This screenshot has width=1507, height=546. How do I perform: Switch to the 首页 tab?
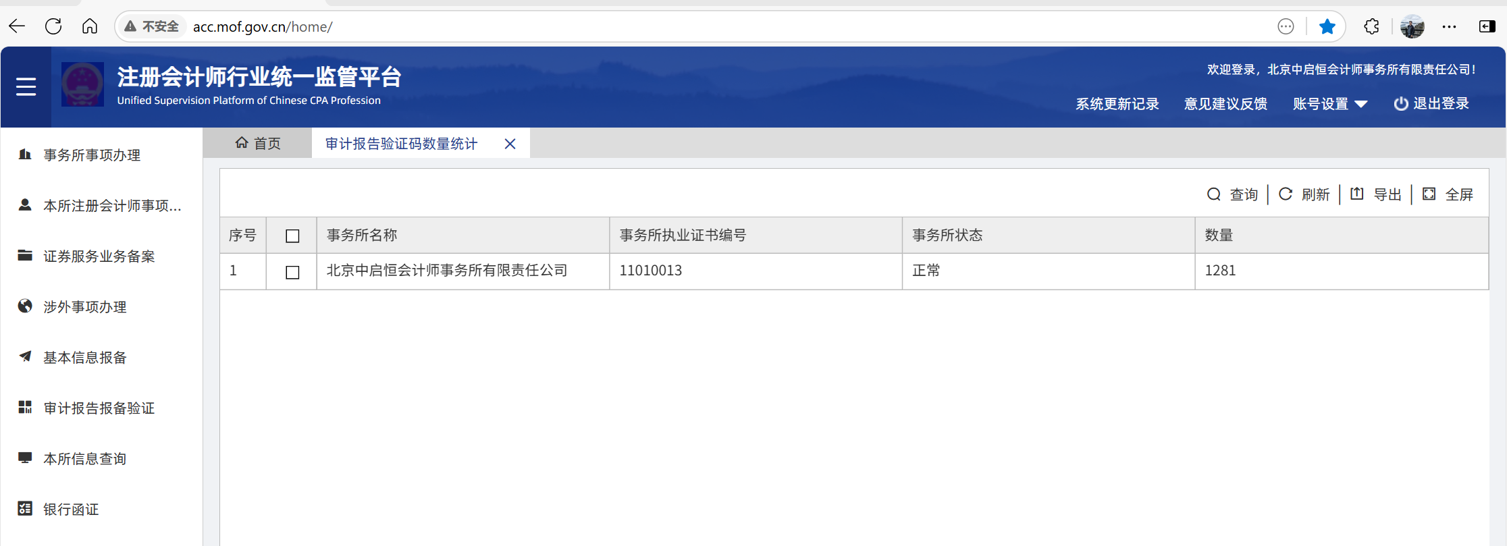tap(258, 144)
